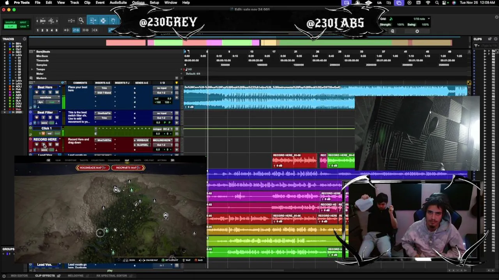The width and height of the screenshot is (499, 280).
Task: Select the Zoomer magnifier tool
Action: (81, 21)
